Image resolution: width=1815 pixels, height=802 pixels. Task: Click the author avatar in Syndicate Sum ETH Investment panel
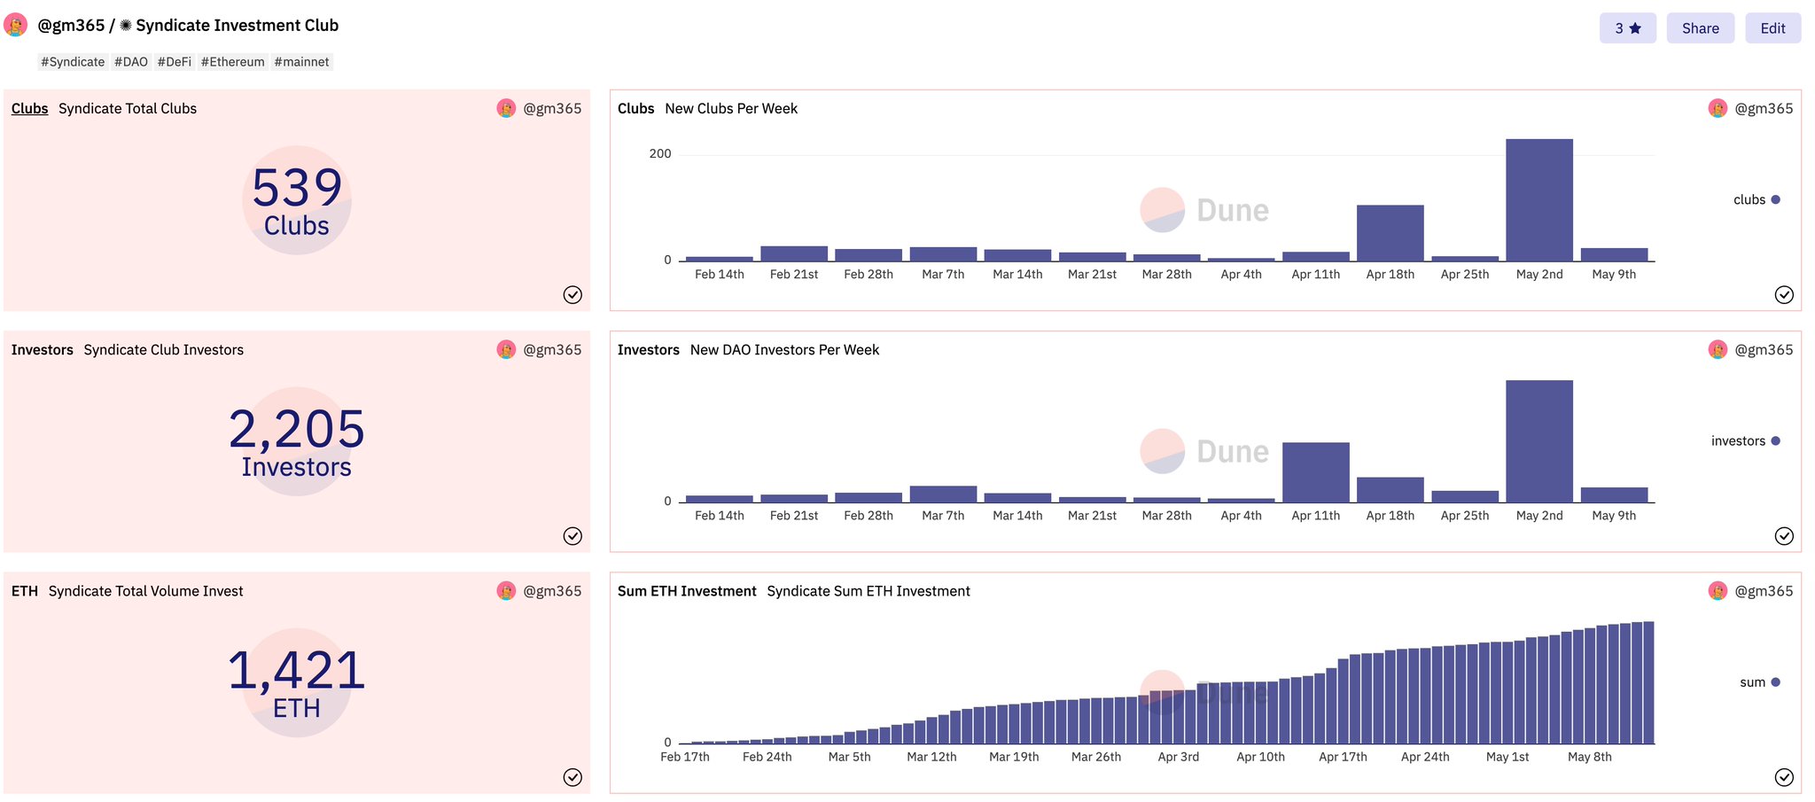tap(1718, 590)
